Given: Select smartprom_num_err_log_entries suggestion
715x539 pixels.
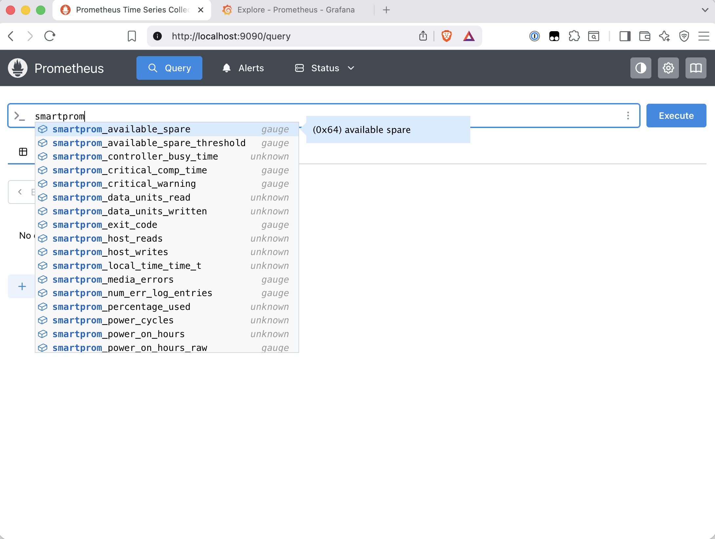Looking at the screenshot, I should 167,293.
